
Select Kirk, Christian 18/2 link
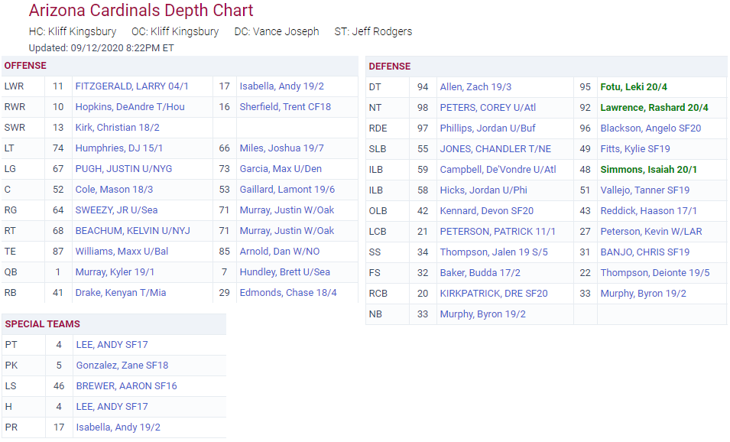(x=116, y=128)
